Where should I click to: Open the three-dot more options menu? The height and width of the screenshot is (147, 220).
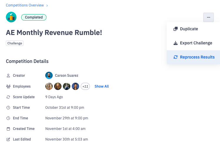click(x=208, y=17)
